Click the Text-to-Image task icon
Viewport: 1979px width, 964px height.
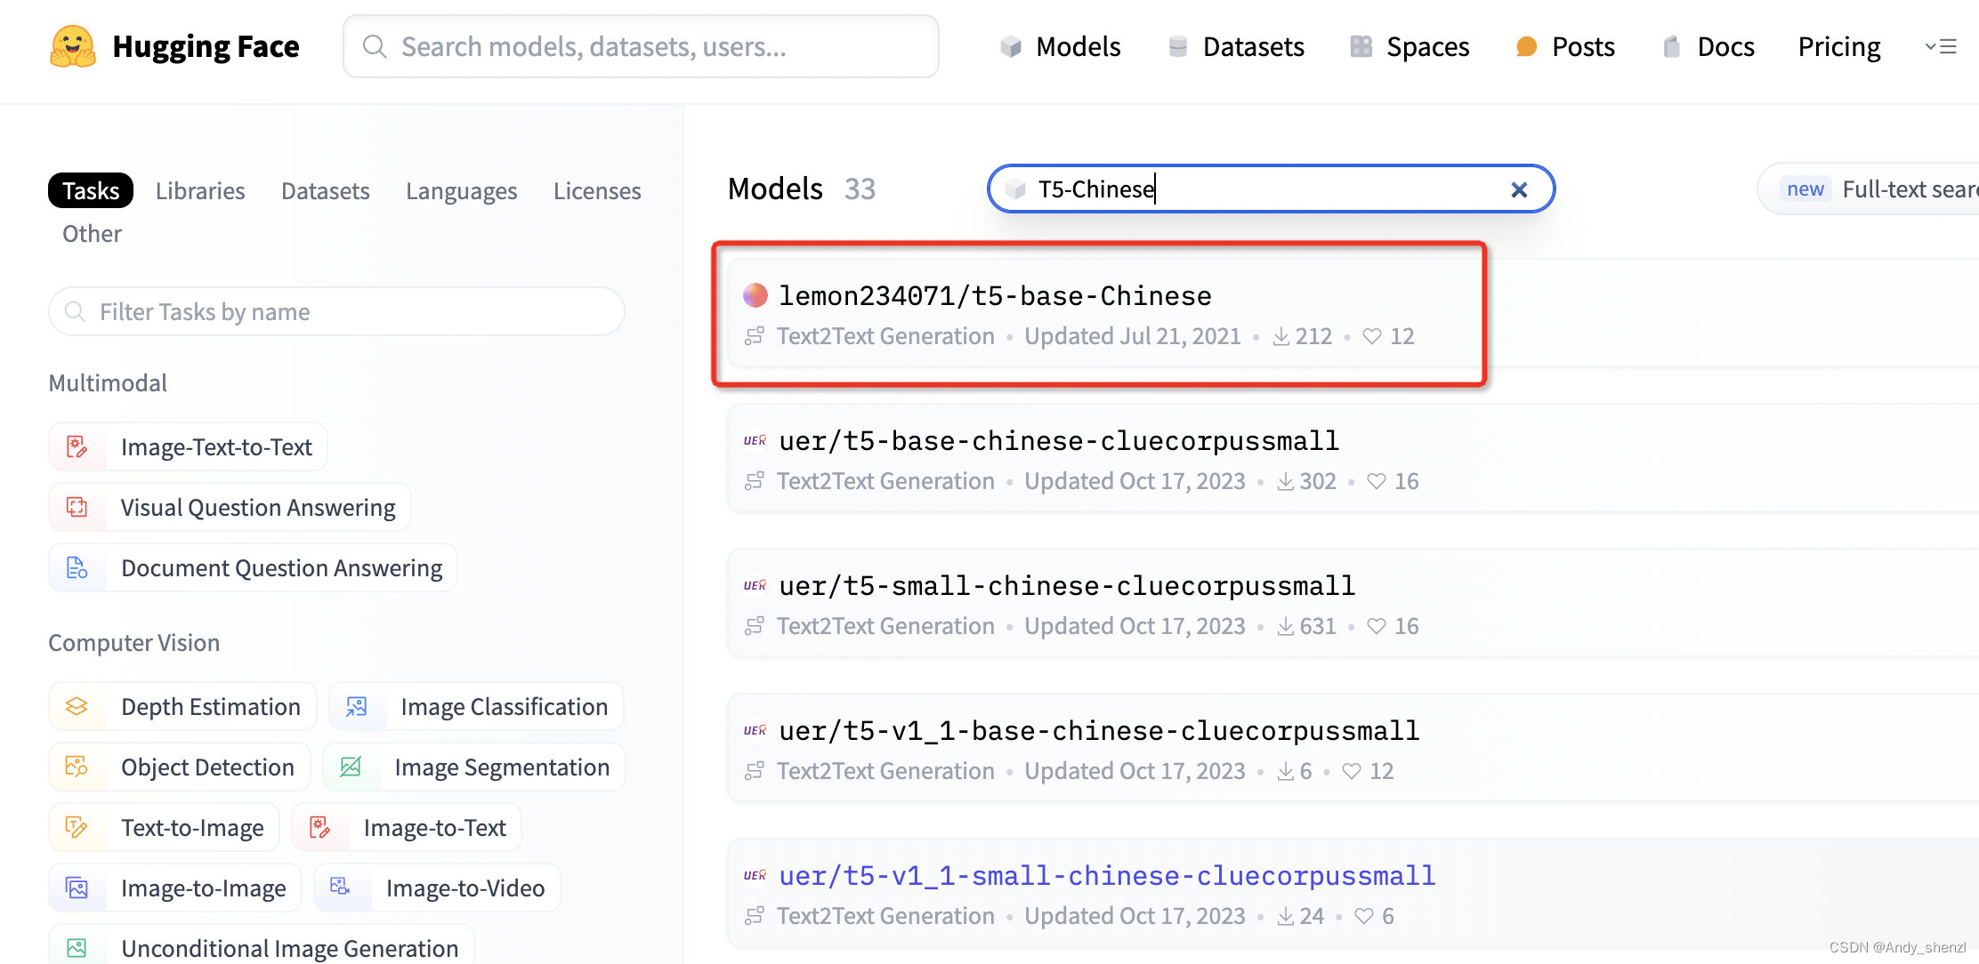pos(77,827)
